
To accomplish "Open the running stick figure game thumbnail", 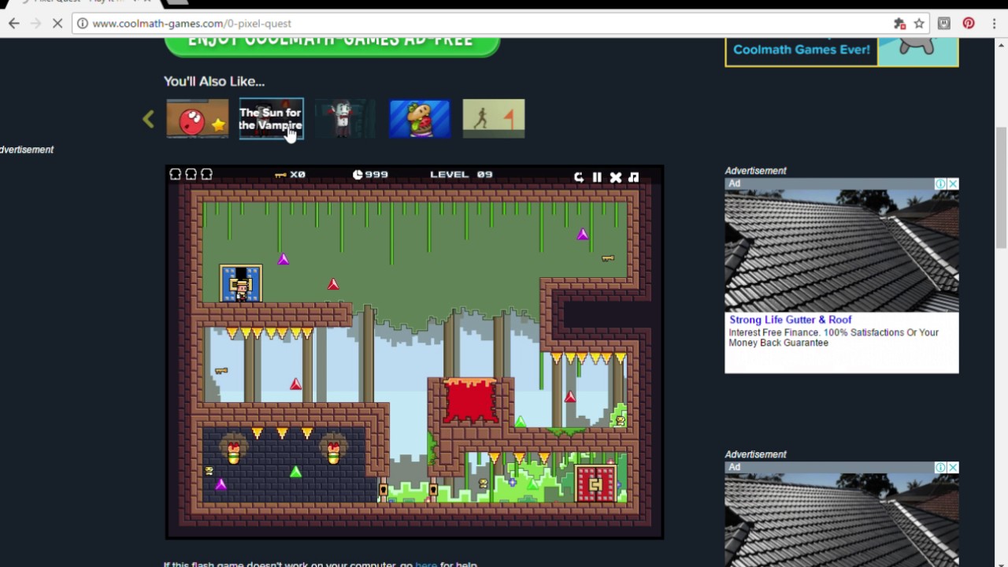I will point(494,119).
